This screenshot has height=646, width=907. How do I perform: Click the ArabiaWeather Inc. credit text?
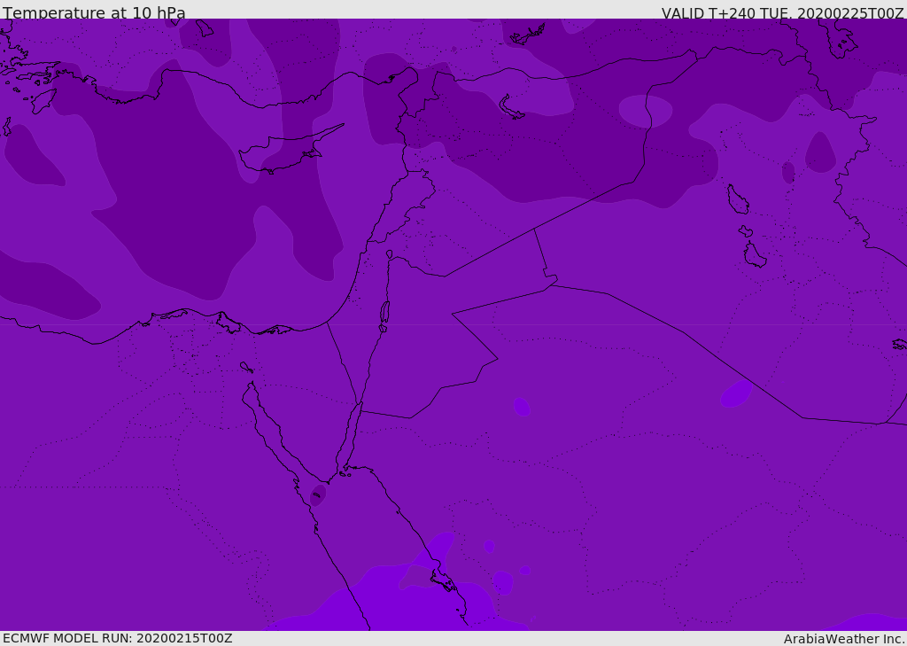844,639
